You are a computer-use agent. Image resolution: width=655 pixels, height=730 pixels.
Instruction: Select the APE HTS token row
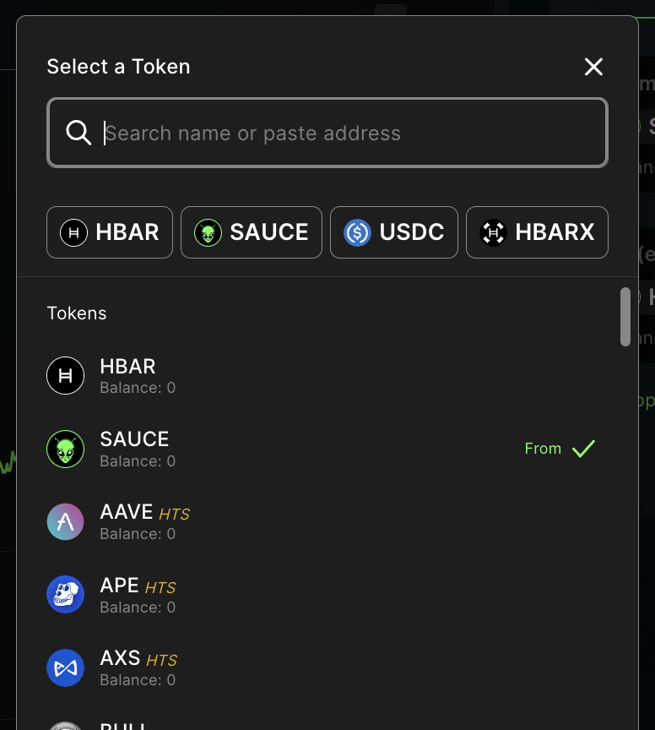(321, 595)
